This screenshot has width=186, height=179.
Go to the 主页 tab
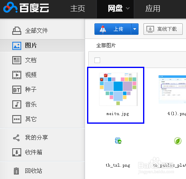click(78, 9)
